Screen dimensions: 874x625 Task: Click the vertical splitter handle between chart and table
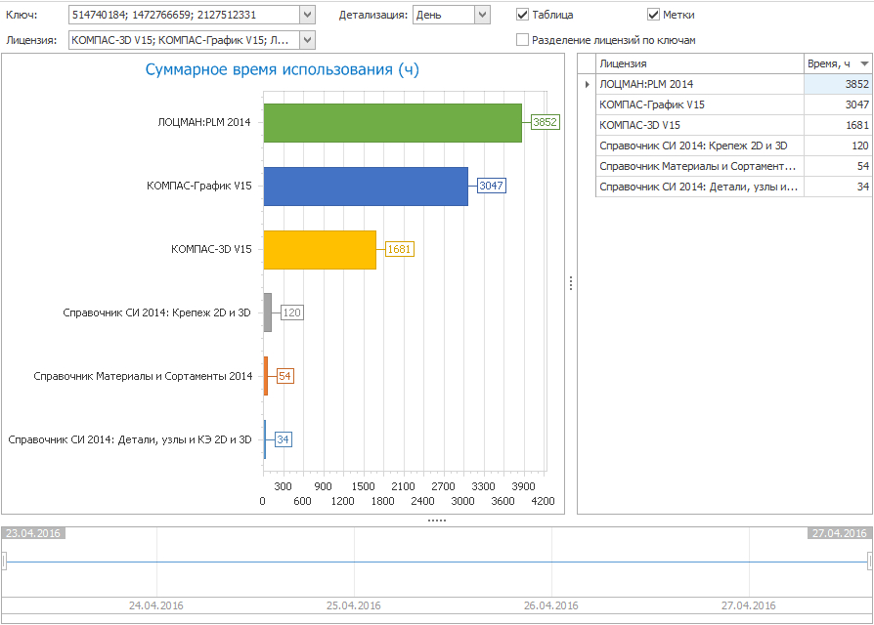[x=571, y=283]
